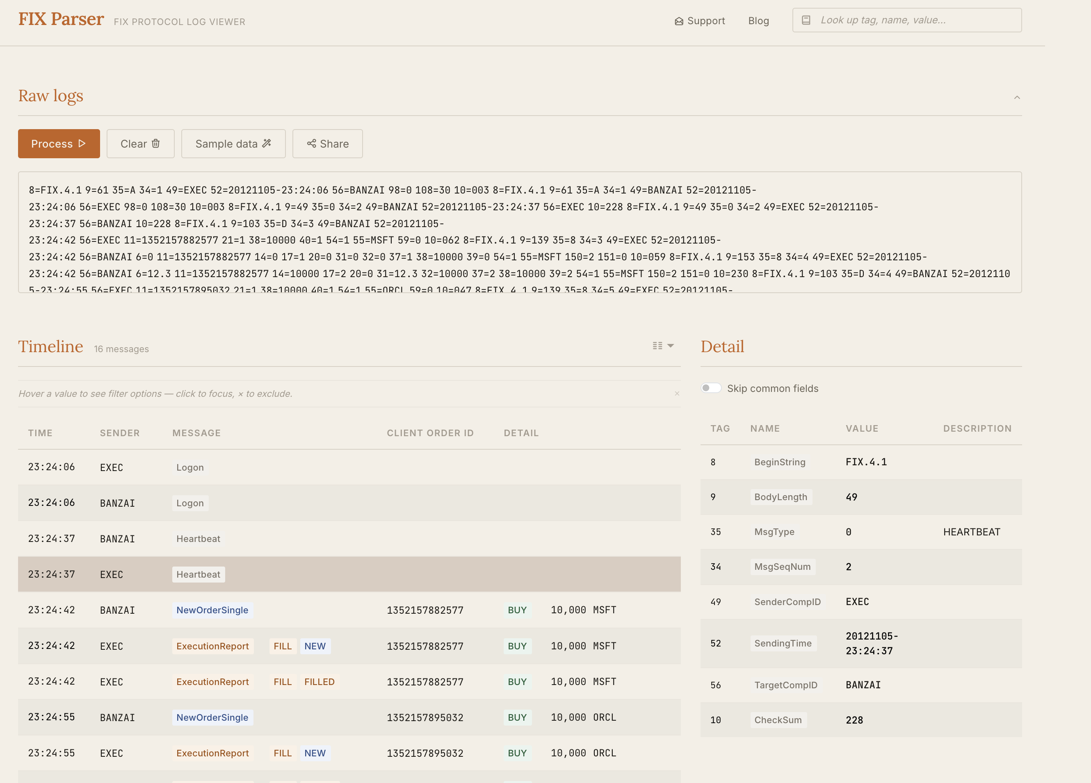
Task: Open the Support menu item
Action: [x=705, y=20]
